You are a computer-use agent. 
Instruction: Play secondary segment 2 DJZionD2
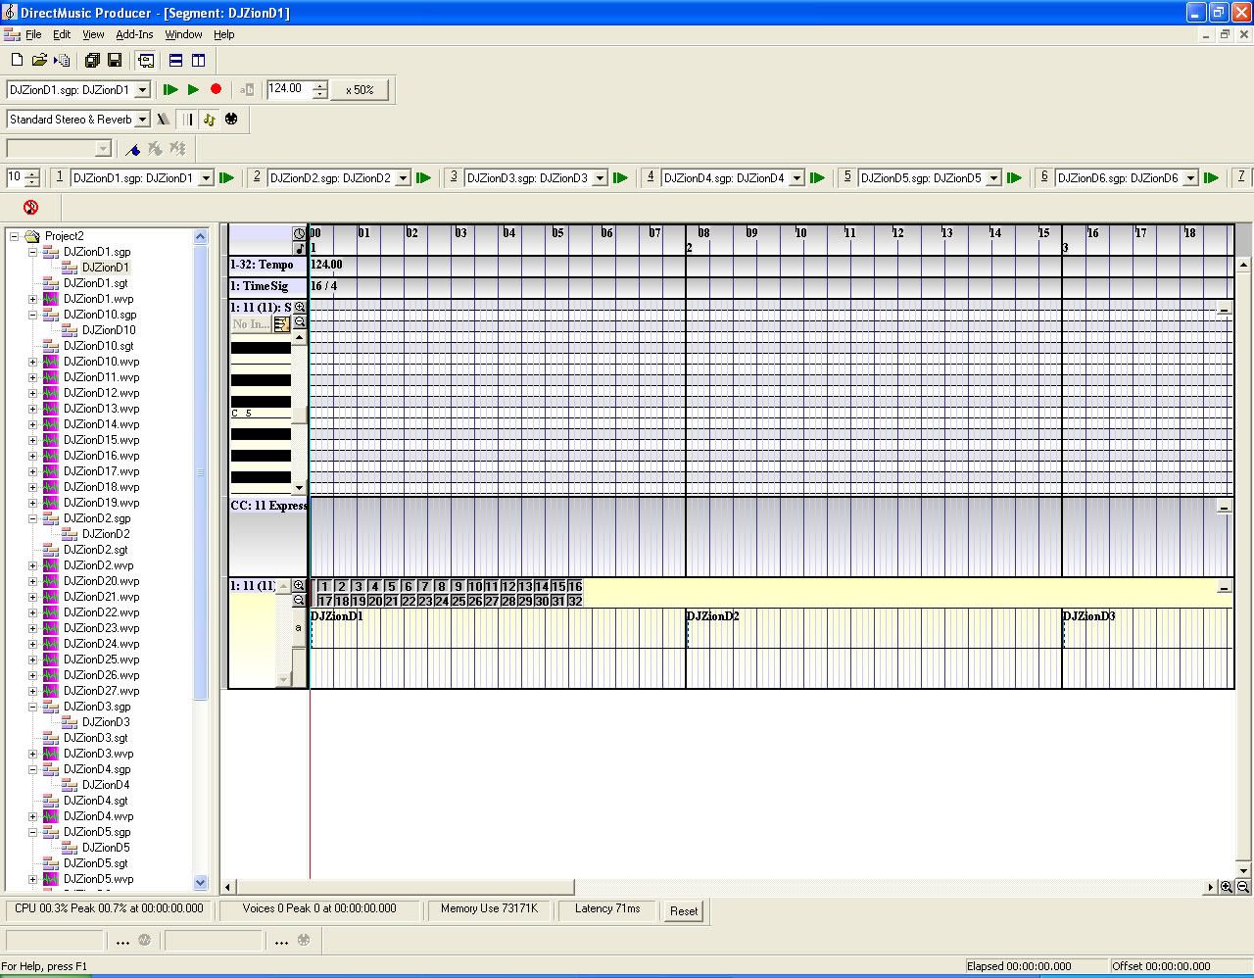(x=424, y=177)
